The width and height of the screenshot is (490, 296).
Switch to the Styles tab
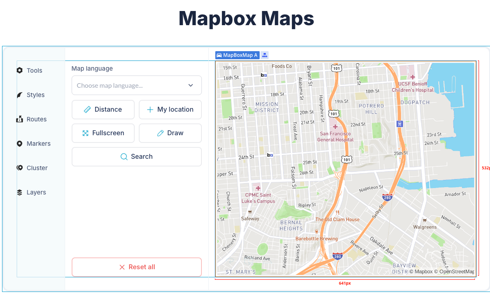pyautogui.click(x=31, y=95)
